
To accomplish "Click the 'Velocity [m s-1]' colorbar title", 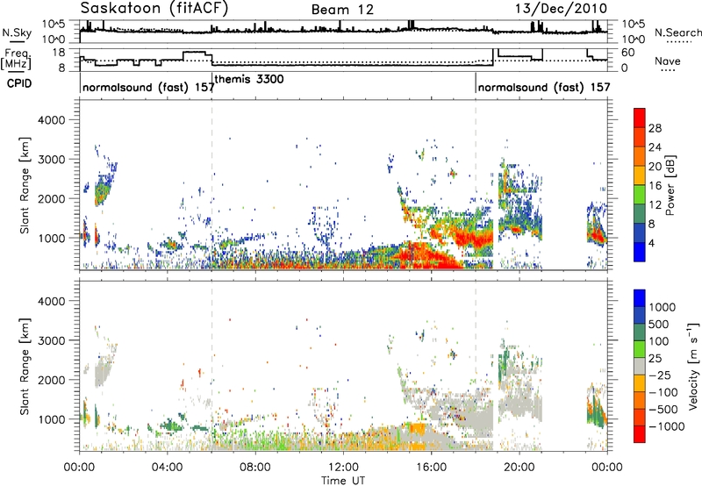I will click(x=693, y=366).
